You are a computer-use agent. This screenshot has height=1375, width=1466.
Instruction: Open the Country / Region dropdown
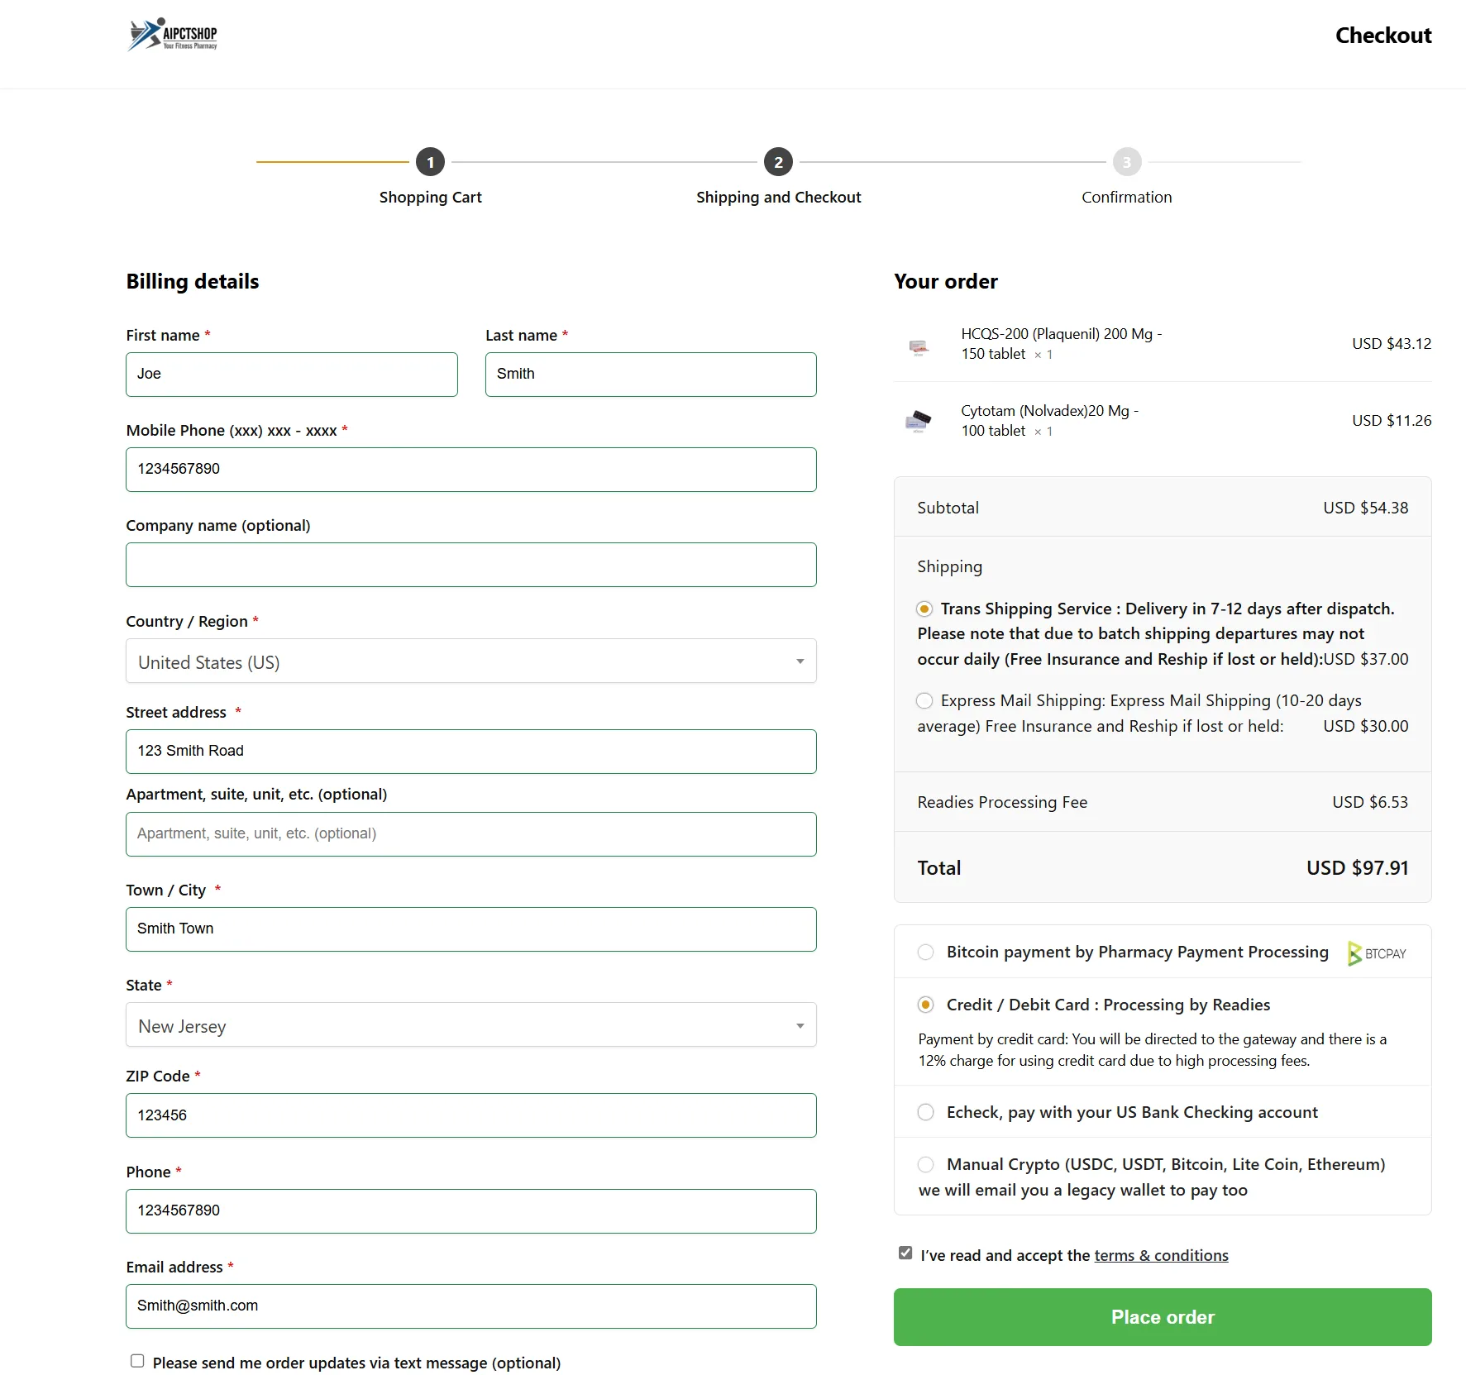[x=470, y=661]
